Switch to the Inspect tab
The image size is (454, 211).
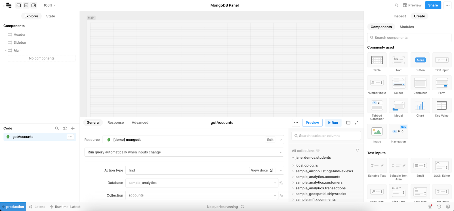point(400,16)
